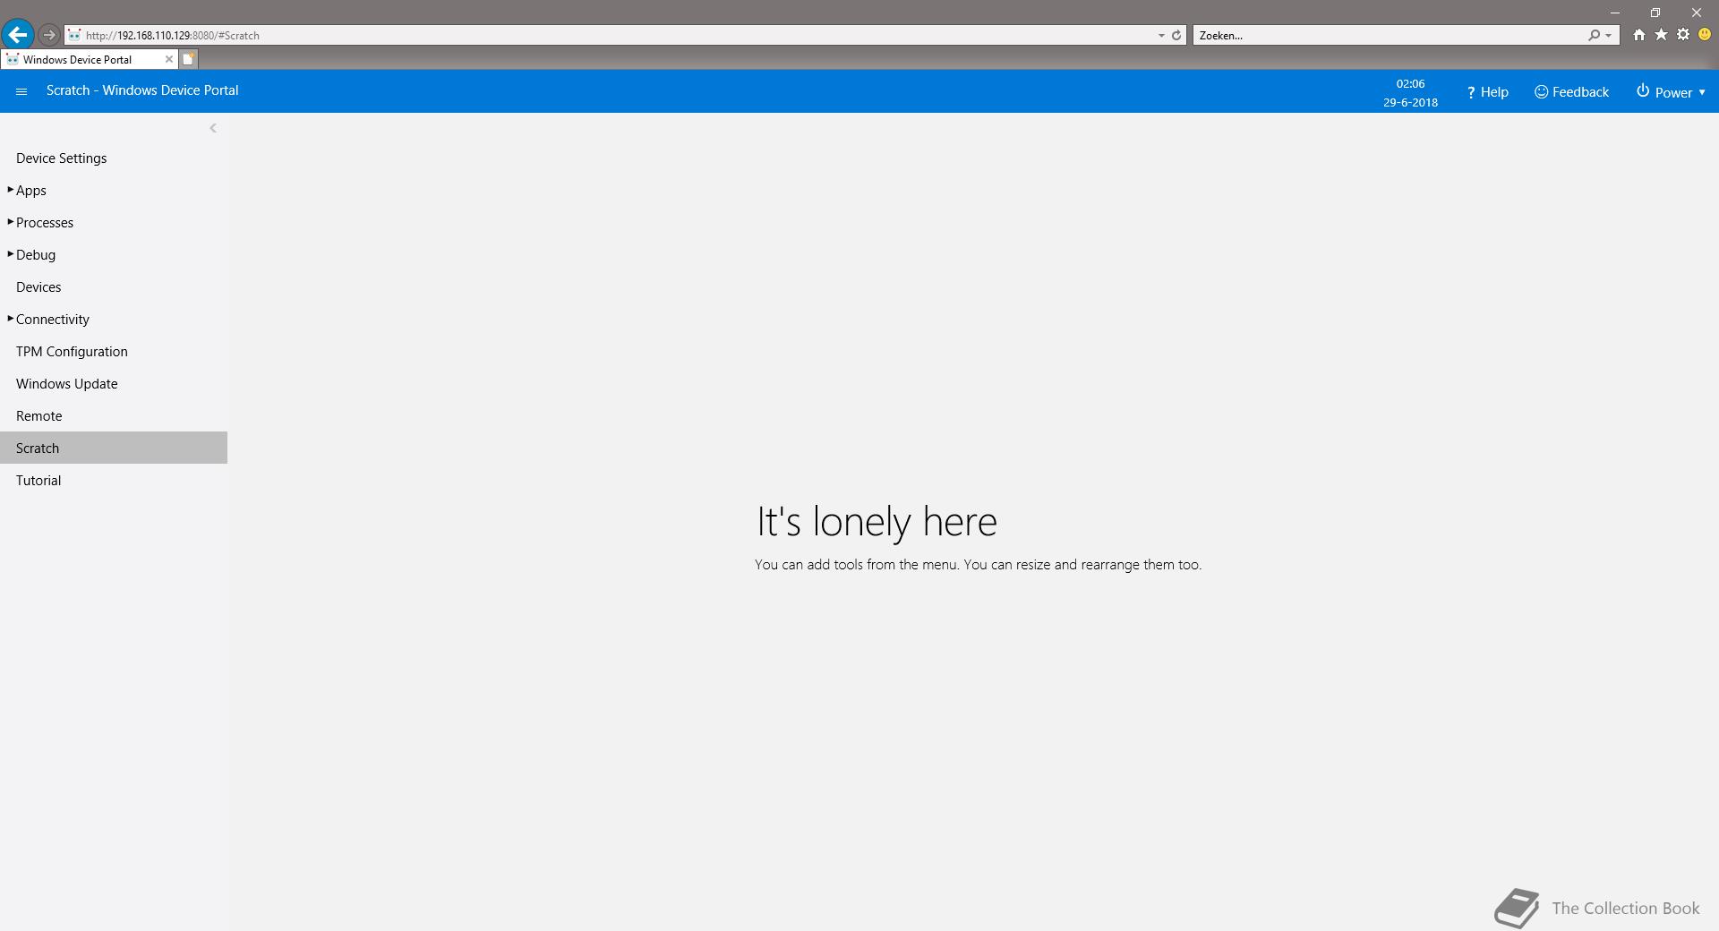Screen dimensions: 1719x931
Task: Go back with the browser back arrow
Action: [x=17, y=35]
